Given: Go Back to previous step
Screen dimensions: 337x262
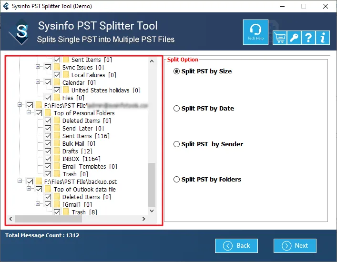Looking at the screenshot, I should tap(236, 246).
